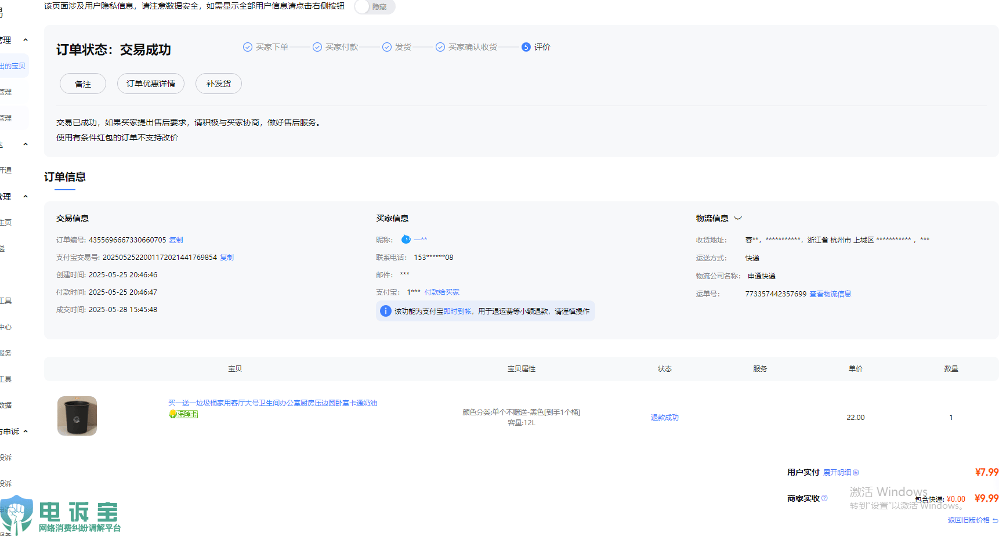The width and height of the screenshot is (999, 536).
Task: Open 订单优惠详情 button
Action: pos(151,84)
